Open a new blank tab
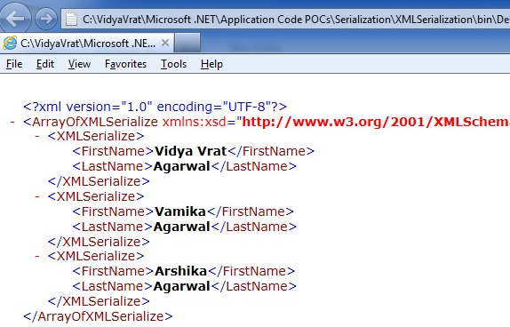The image size is (510, 327). coord(187,43)
